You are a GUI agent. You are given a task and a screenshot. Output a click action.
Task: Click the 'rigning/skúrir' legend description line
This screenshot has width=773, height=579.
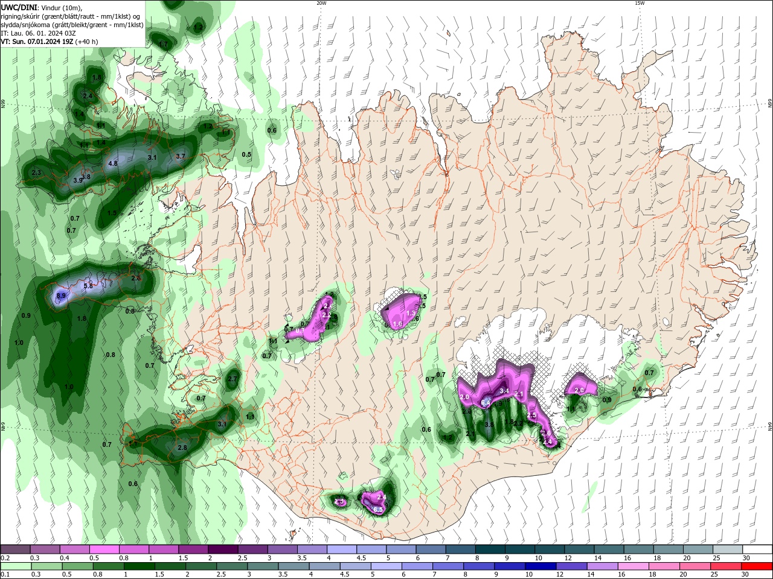[x=70, y=16]
